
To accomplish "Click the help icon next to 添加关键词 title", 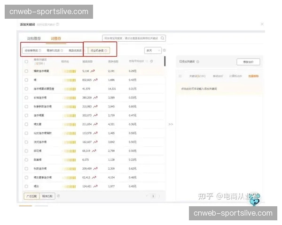I will coord(58,24).
